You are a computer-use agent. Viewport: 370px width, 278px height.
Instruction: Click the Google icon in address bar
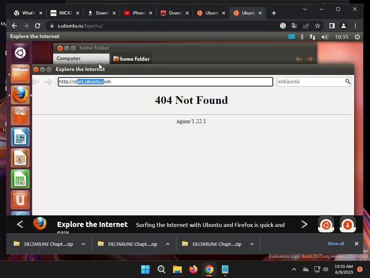(x=283, y=26)
